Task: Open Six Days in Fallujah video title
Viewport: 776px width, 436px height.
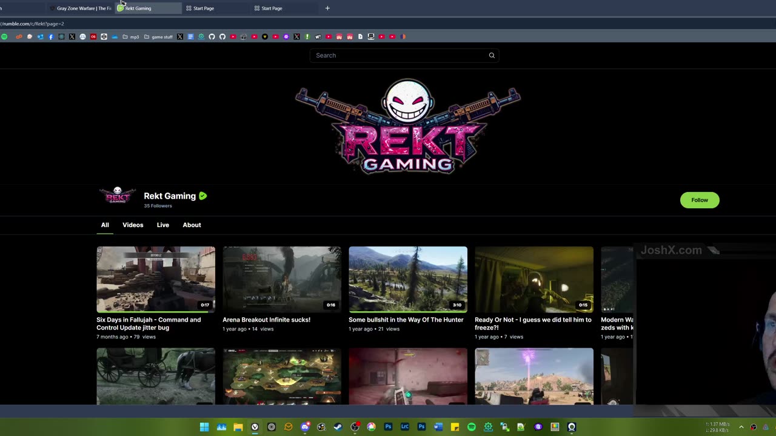Action: pos(149,323)
